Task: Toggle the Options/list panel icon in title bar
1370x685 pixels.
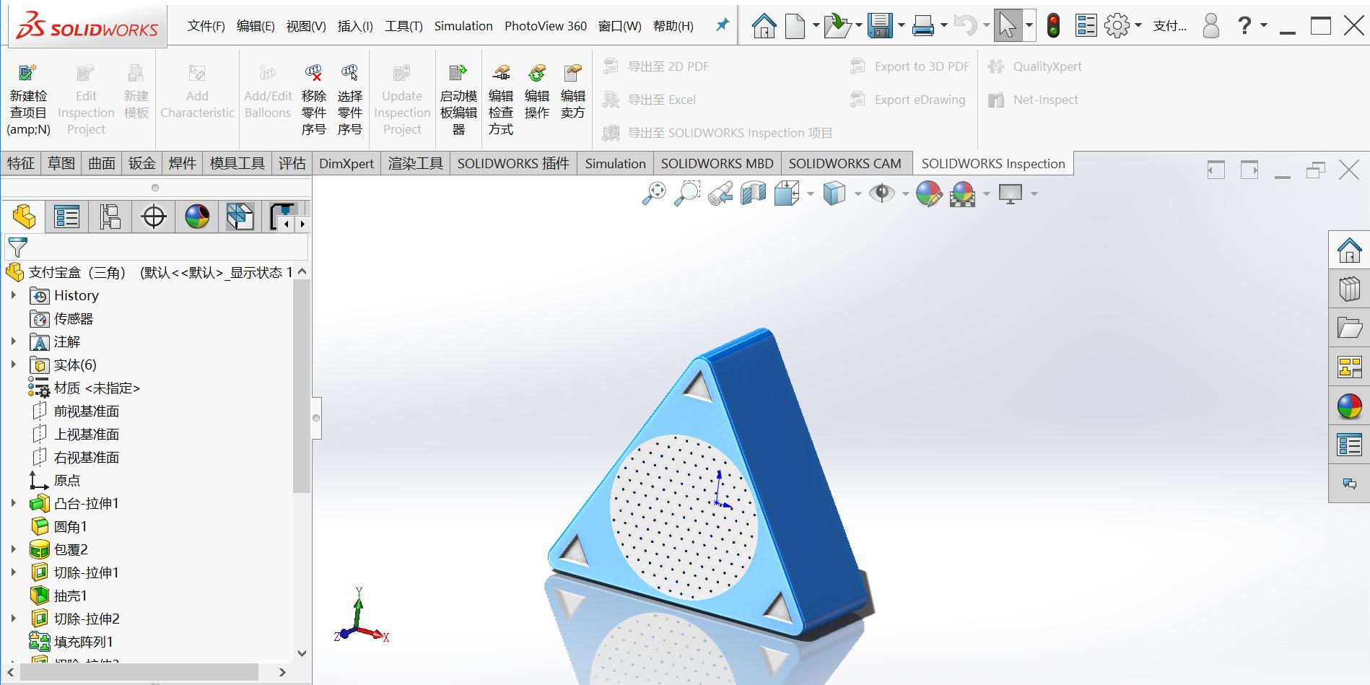Action: coord(1086,26)
